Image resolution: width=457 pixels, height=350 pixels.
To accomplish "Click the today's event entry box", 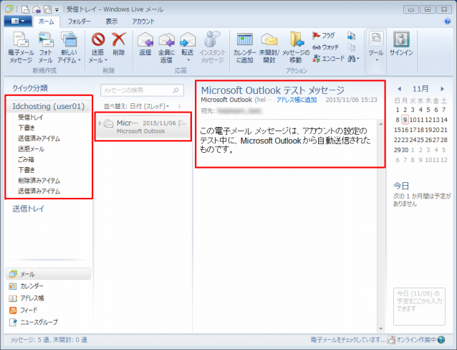I will [419, 306].
